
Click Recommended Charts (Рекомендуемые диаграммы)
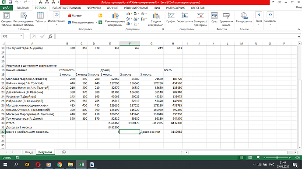(x=115, y=19)
